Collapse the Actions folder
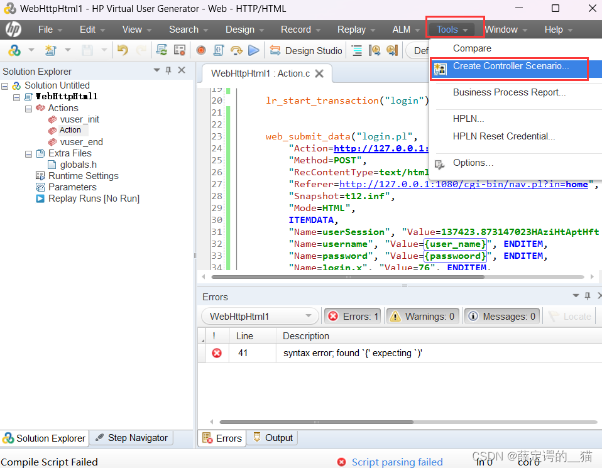 28,109
